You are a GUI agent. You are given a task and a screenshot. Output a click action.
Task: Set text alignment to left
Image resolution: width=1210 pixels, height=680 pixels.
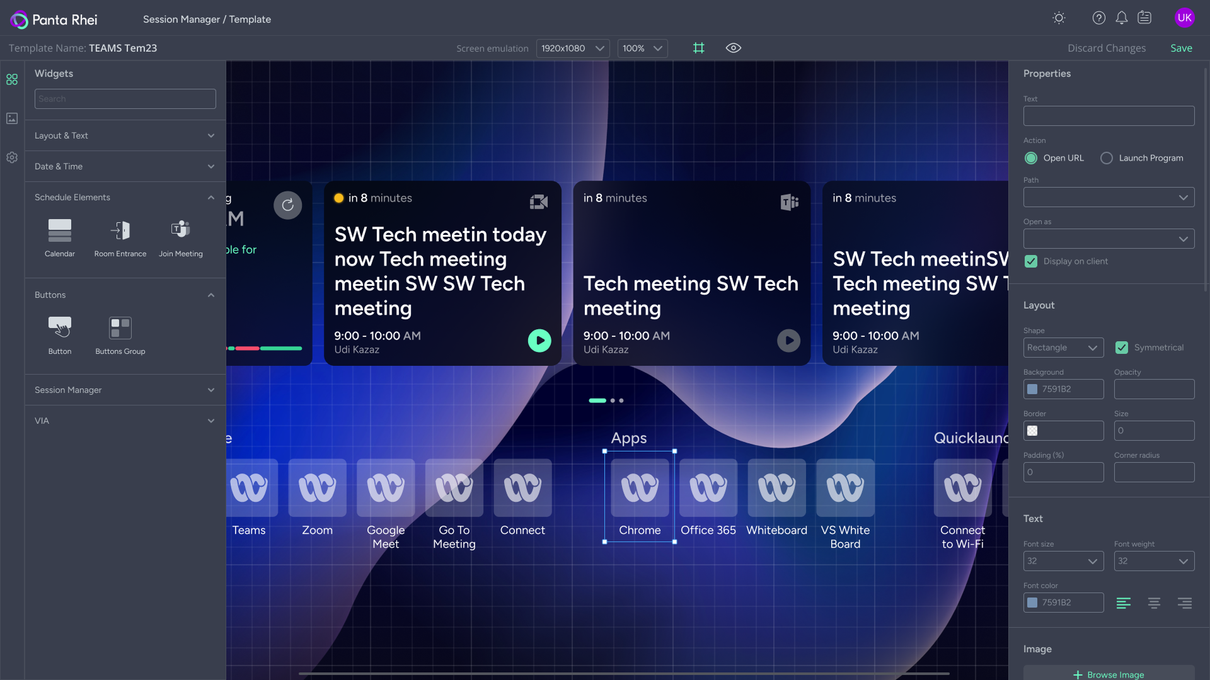[x=1124, y=603]
